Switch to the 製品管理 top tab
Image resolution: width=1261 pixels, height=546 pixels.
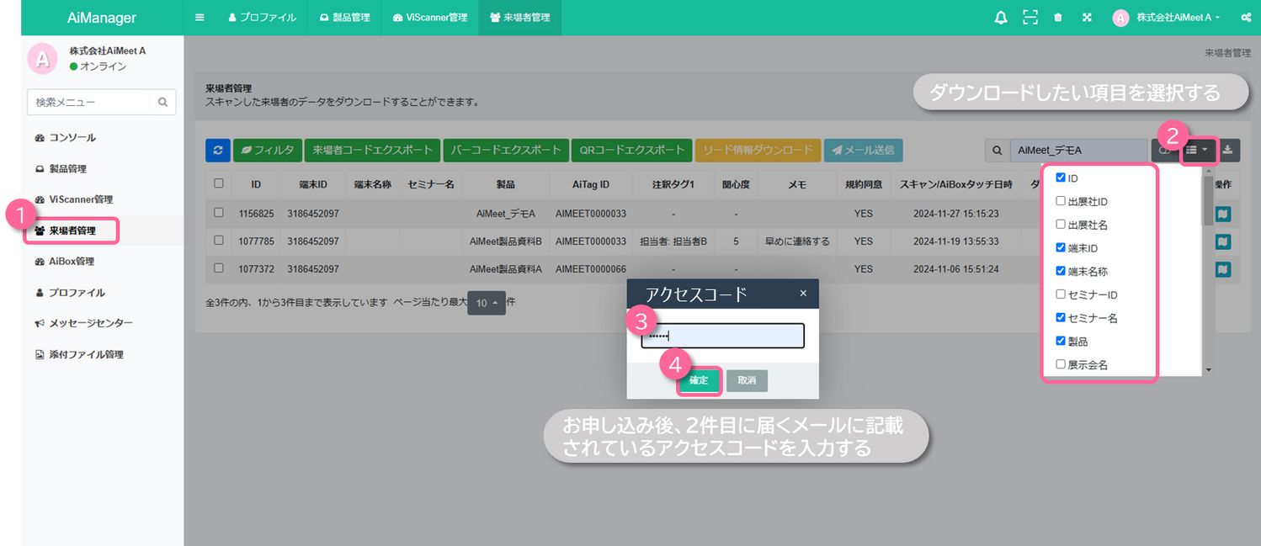pyautogui.click(x=344, y=18)
